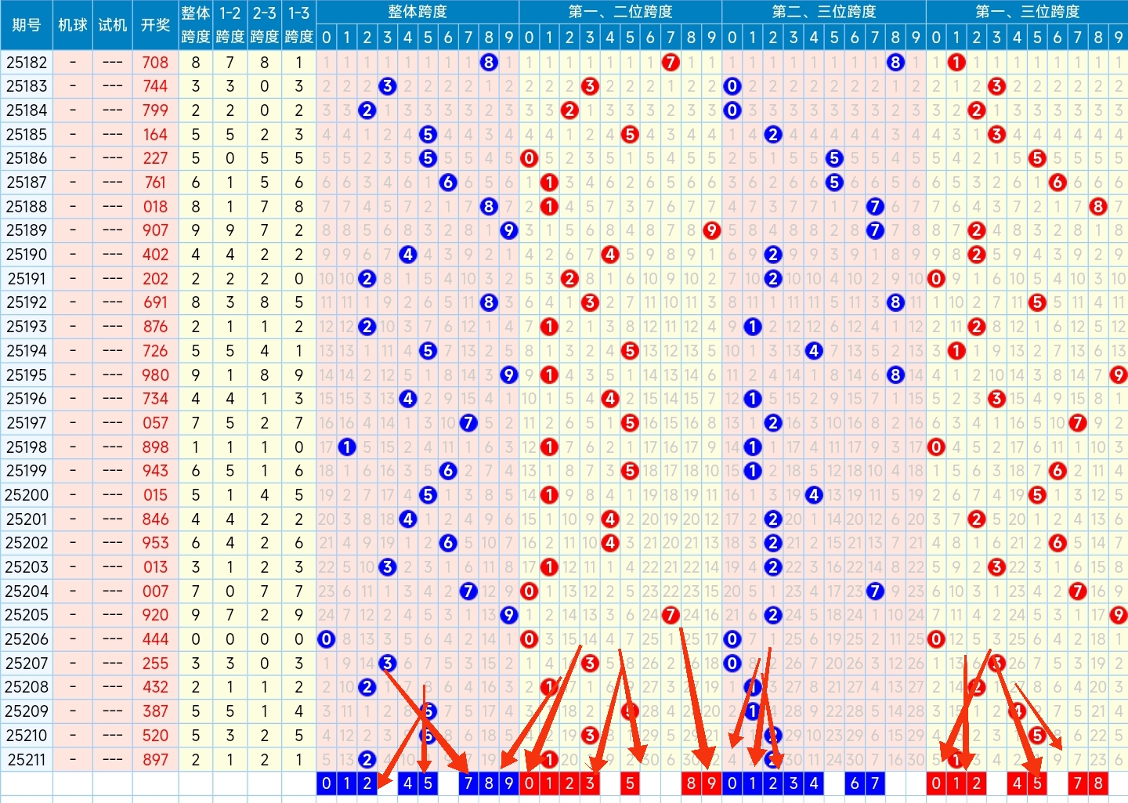Select red footer box 7 under 第一、三位跨度
1128x803 pixels.
click(x=1078, y=783)
